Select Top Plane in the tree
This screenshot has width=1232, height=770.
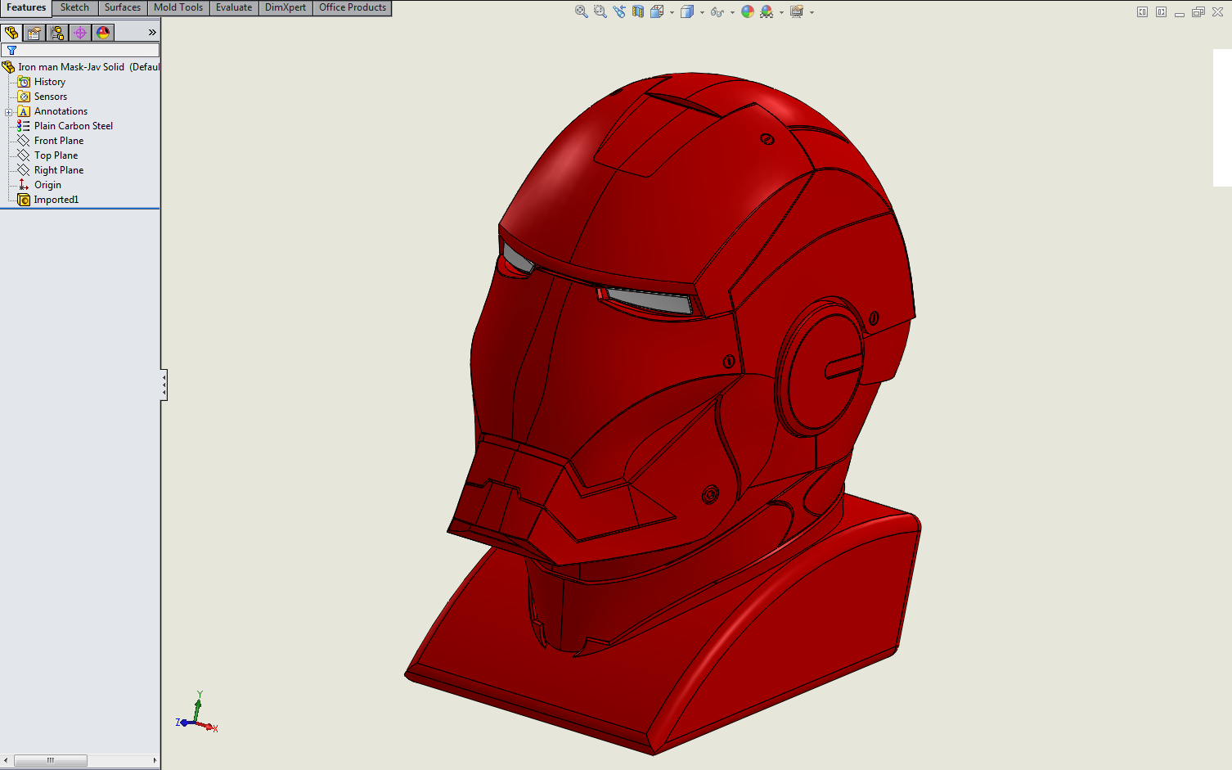[56, 155]
